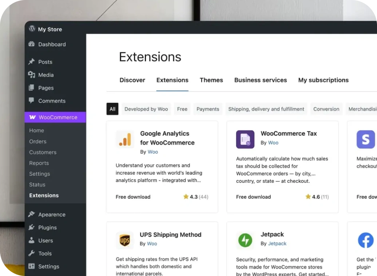Open UPS Shipping Method extension title
The image size is (377, 276).
(x=170, y=235)
